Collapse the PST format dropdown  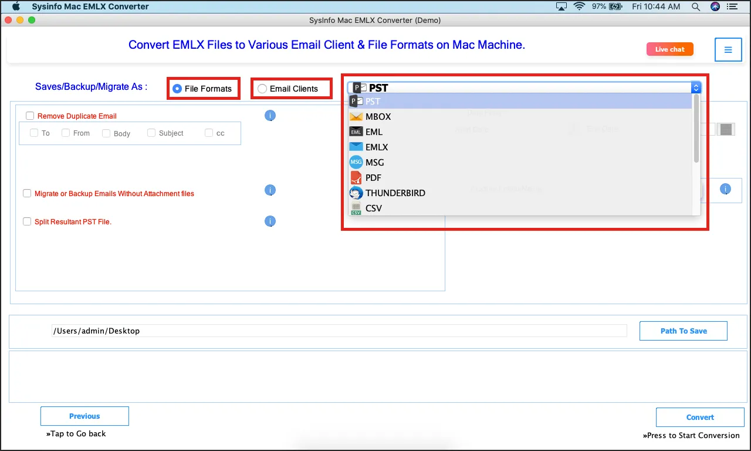[696, 88]
